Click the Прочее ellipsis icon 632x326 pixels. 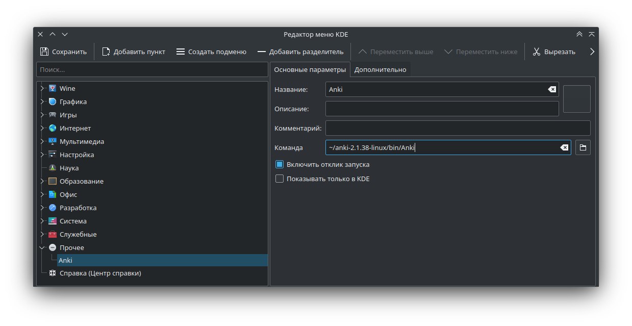tap(53, 247)
